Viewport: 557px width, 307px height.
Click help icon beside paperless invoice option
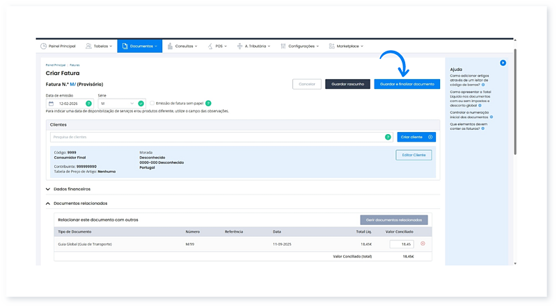click(x=208, y=103)
